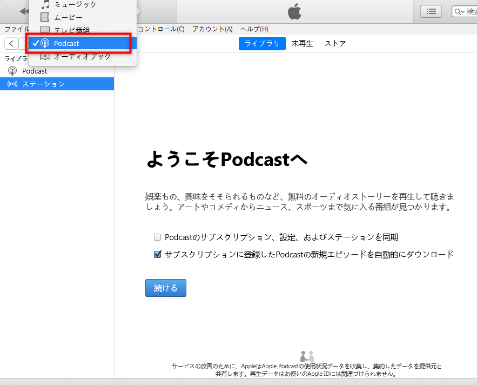
Task: Choose オーディオブック from the dropdown menu
Action: tap(83, 56)
